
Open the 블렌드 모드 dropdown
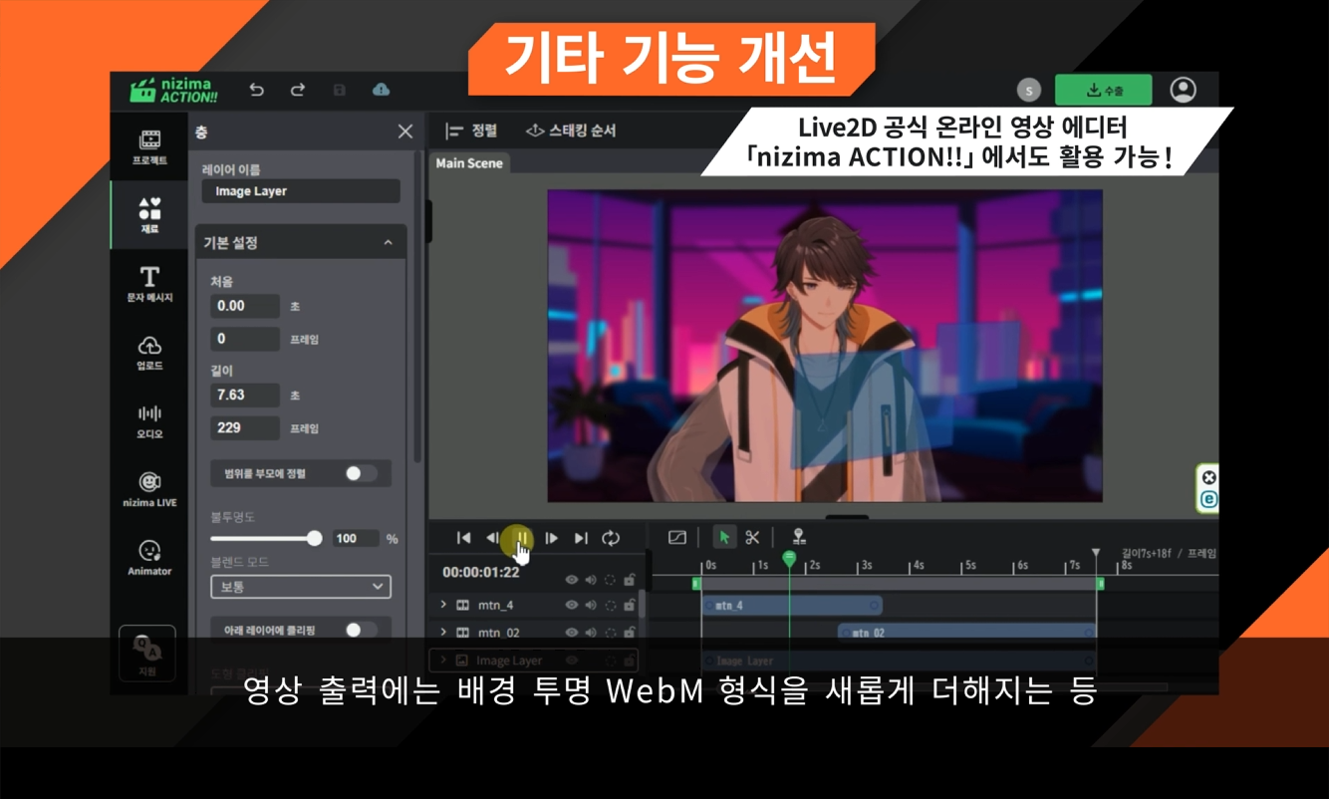click(x=301, y=587)
